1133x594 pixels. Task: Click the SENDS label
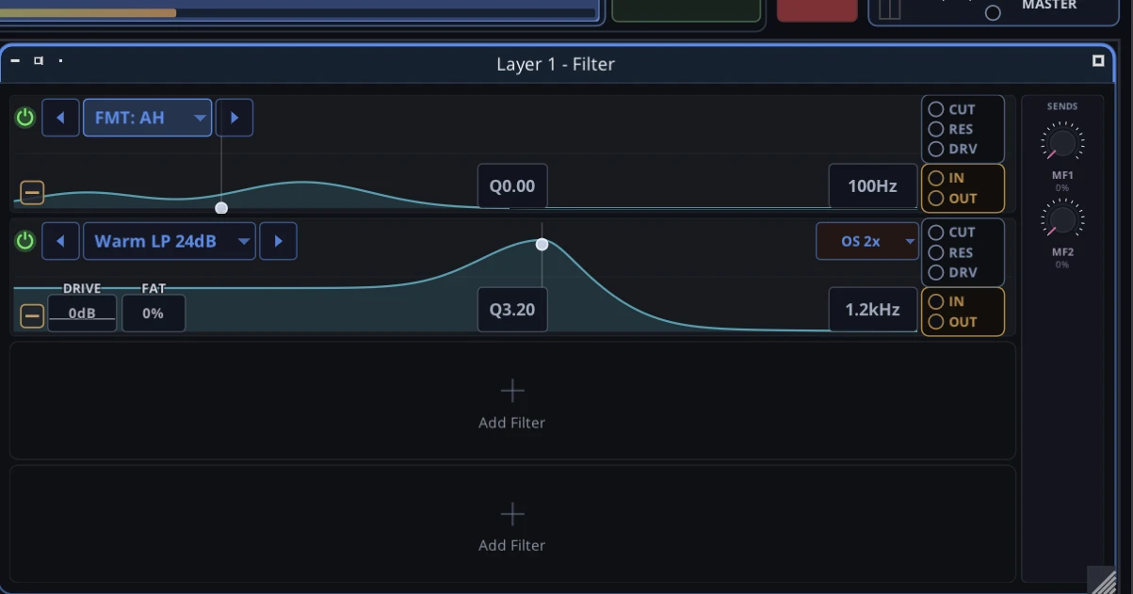[1062, 106]
